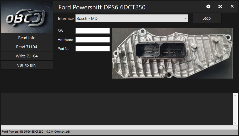Click the status bar text showing Connected
Image resolution: width=239 pixels, height=136 pixels.
click(36, 132)
